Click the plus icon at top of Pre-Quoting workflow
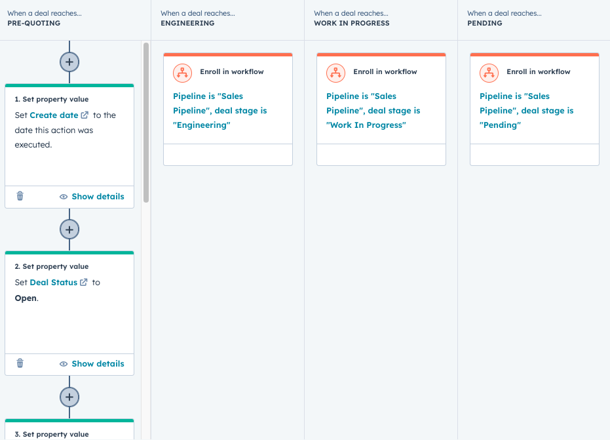 click(x=69, y=62)
